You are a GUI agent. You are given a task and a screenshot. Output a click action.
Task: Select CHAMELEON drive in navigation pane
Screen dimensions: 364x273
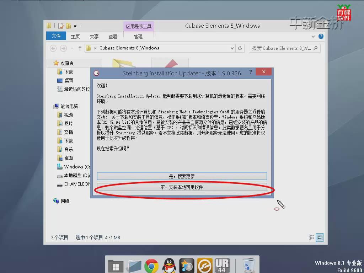pos(73,184)
